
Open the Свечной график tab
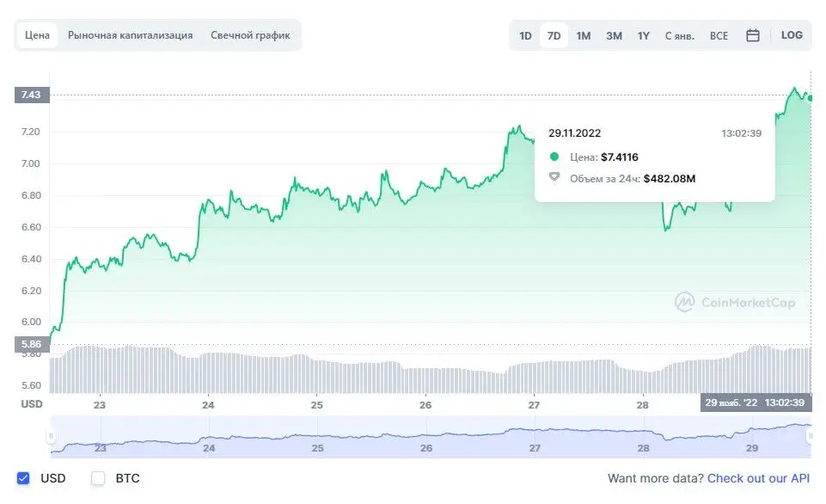point(250,35)
